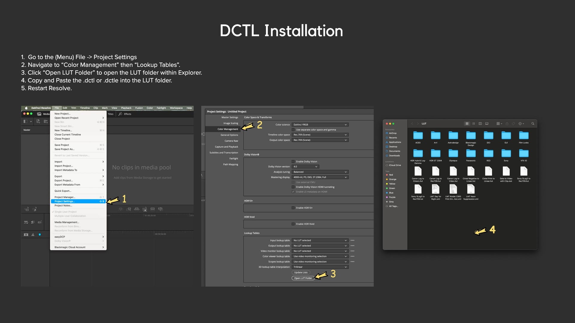Switch Finder to list view
The width and height of the screenshot is (575, 323).
click(473, 124)
